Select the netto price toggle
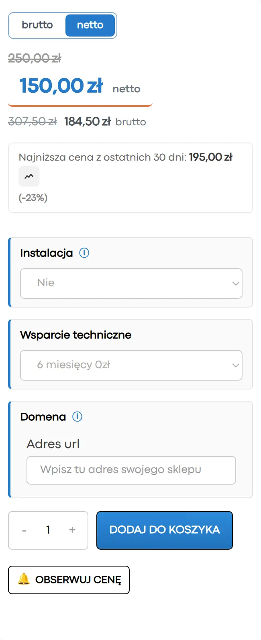This screenshot has width=261, height=640. point(90,25)
